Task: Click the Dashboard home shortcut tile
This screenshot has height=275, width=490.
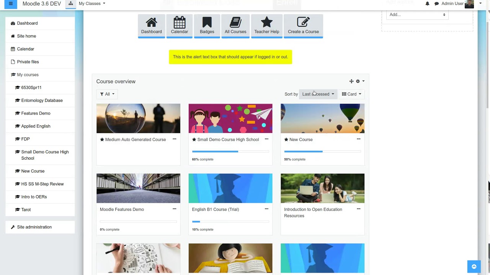Action: click(152, 26)
